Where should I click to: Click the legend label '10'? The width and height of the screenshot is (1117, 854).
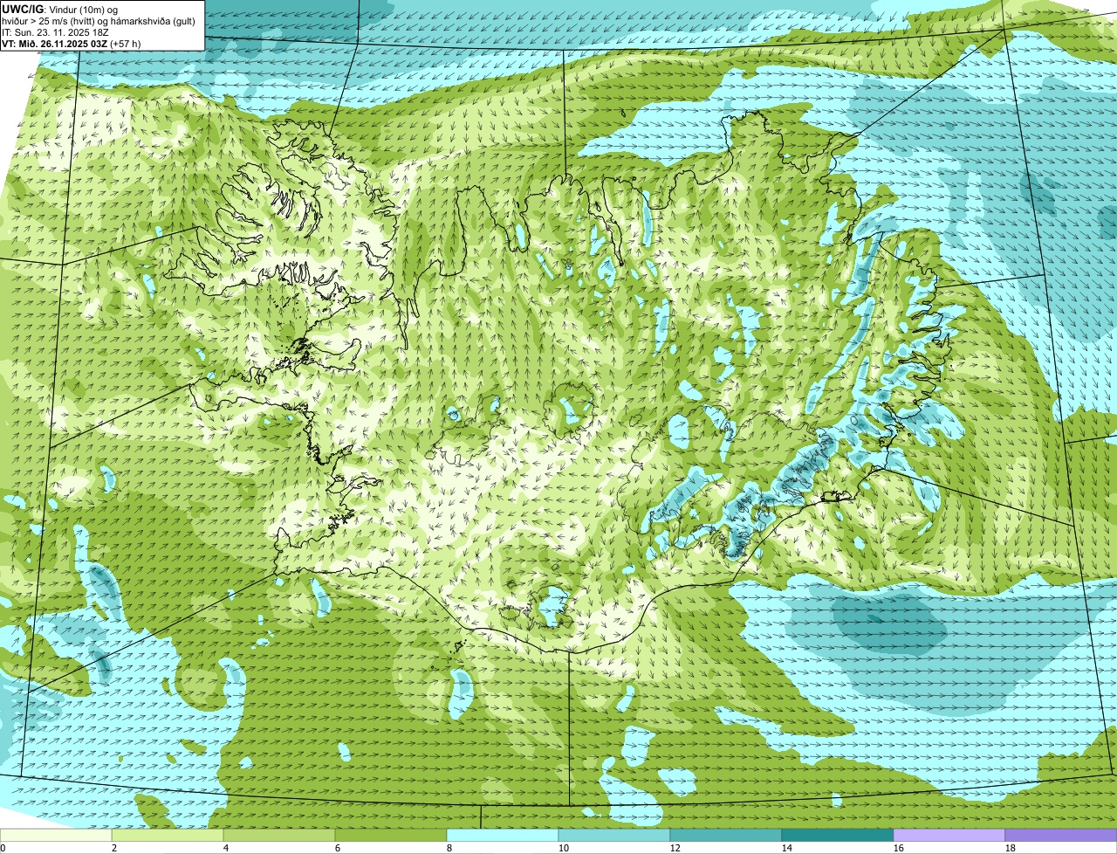[x=564, y=848]
